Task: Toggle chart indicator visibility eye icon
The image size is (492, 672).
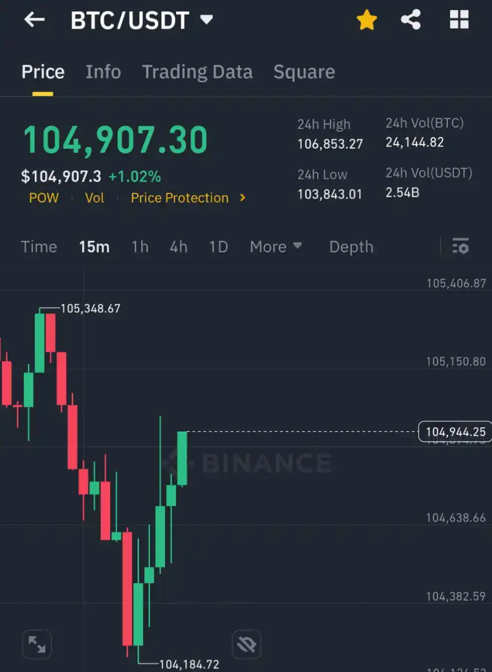Action: tap(246, 644)
